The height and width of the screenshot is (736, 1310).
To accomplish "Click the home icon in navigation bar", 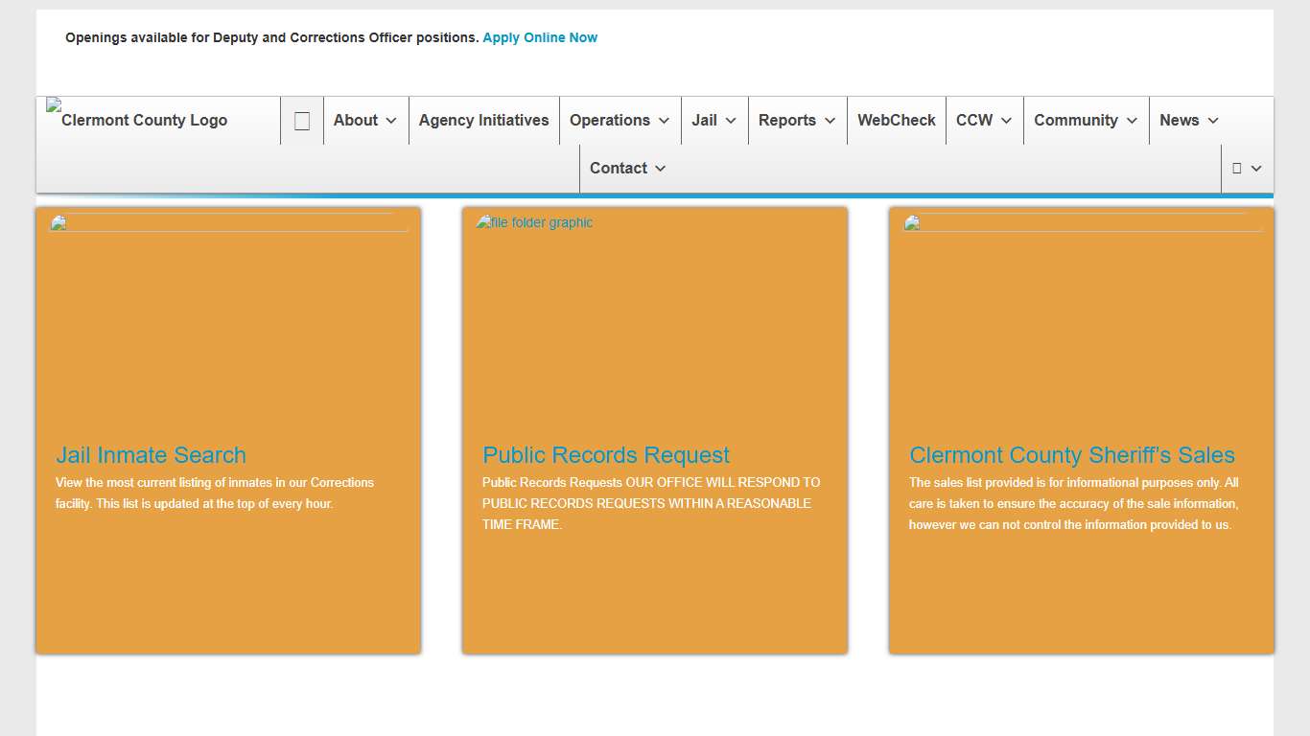I will click(302, 121).
